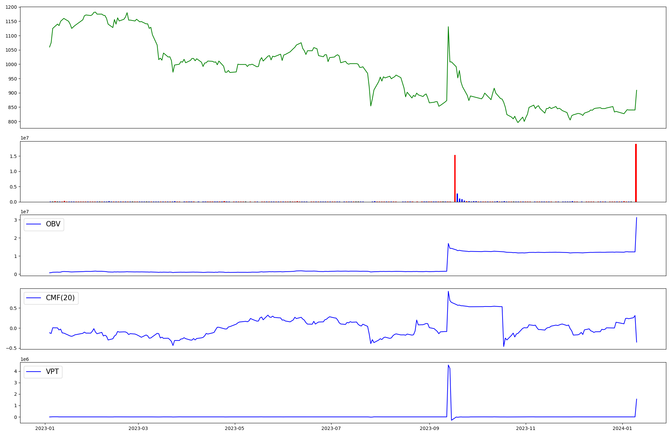
Task: Click the 2023-01 x-axis label
Action: 45,428
